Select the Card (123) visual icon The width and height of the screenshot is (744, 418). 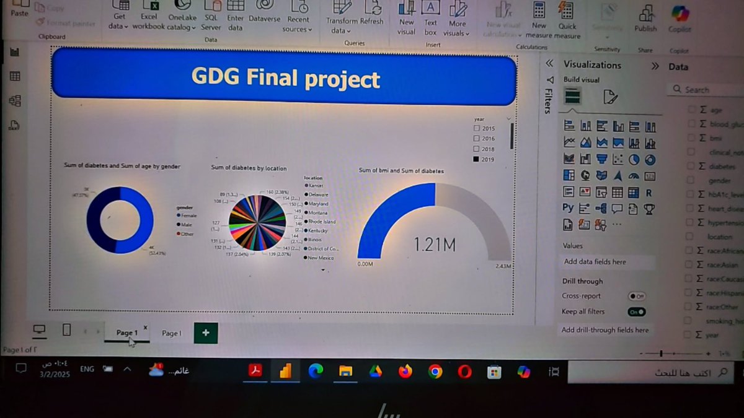pyautogui.click(x=650, y=176)
